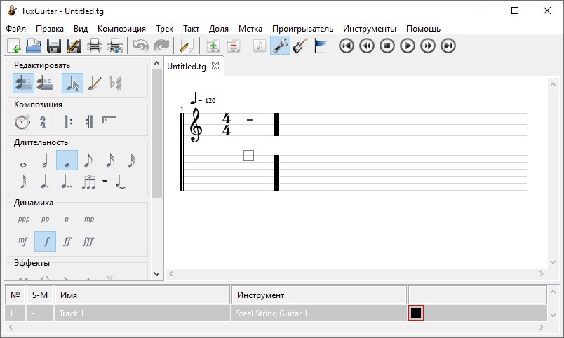This screenshot has height=338, width=564.
Task: Undo the last action
Action: 140,46
